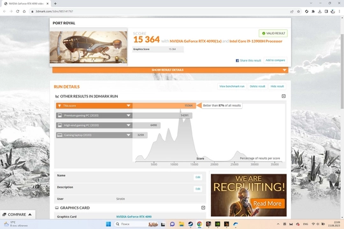Click the 15364 orange score bar
The image size is (344, 229).
click(x=164, y=106)
